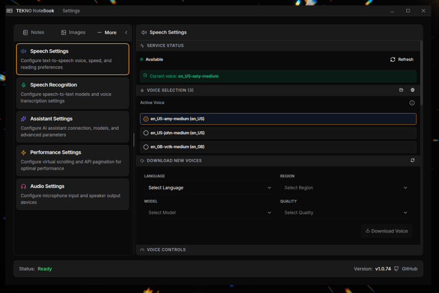This screenshot has height=293, width=439.
Task: Click the sparkle icon in Assistant Settings card
Action: pyautogui.click(x=24, y=119)
